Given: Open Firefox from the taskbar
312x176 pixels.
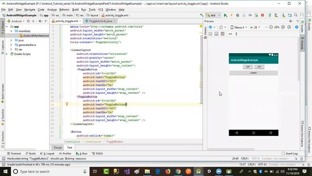Looking at the screenshot, I should coord(168,172).
